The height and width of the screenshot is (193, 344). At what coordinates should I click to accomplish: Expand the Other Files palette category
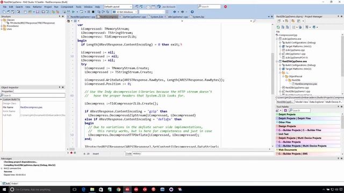277,122
